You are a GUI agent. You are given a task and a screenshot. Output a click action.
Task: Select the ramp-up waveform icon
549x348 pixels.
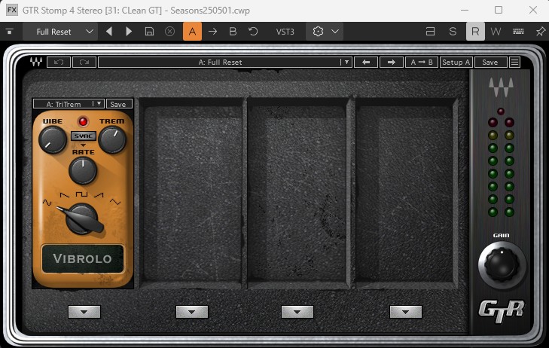point(99,195)
